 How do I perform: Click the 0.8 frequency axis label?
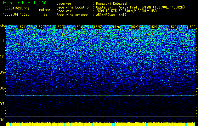click(x=3, y=88)
